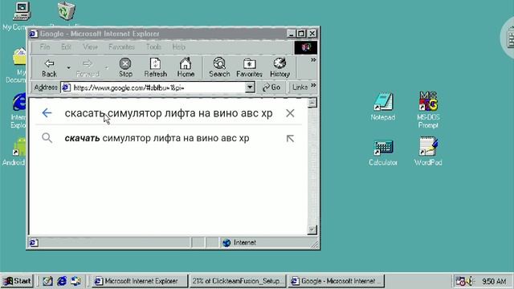Open the Start menu
Image resolution: width=514 pixels, height=289 pixels.
(x=17, y=281)
